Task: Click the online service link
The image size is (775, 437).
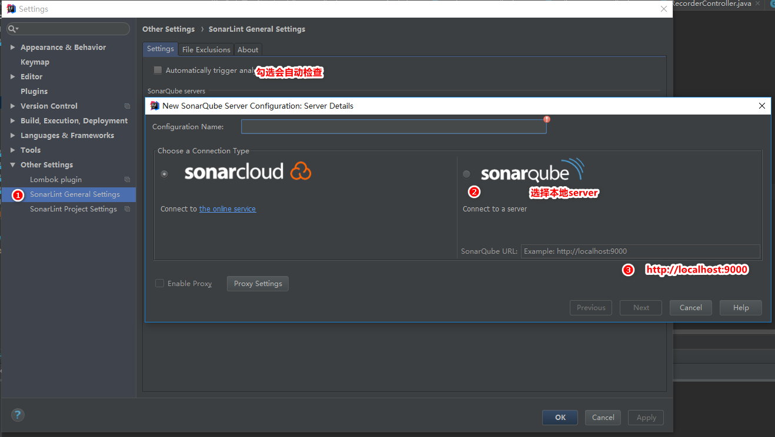Action: [x=228, y=209]
